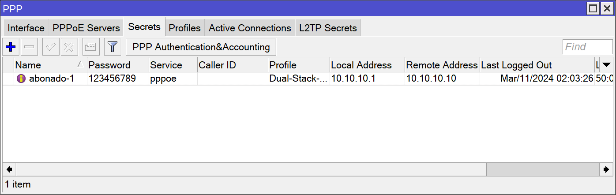Open PPP Authentication&Accounting settings
The height and width of the screenshot is (195, 616).
[201, 47]
